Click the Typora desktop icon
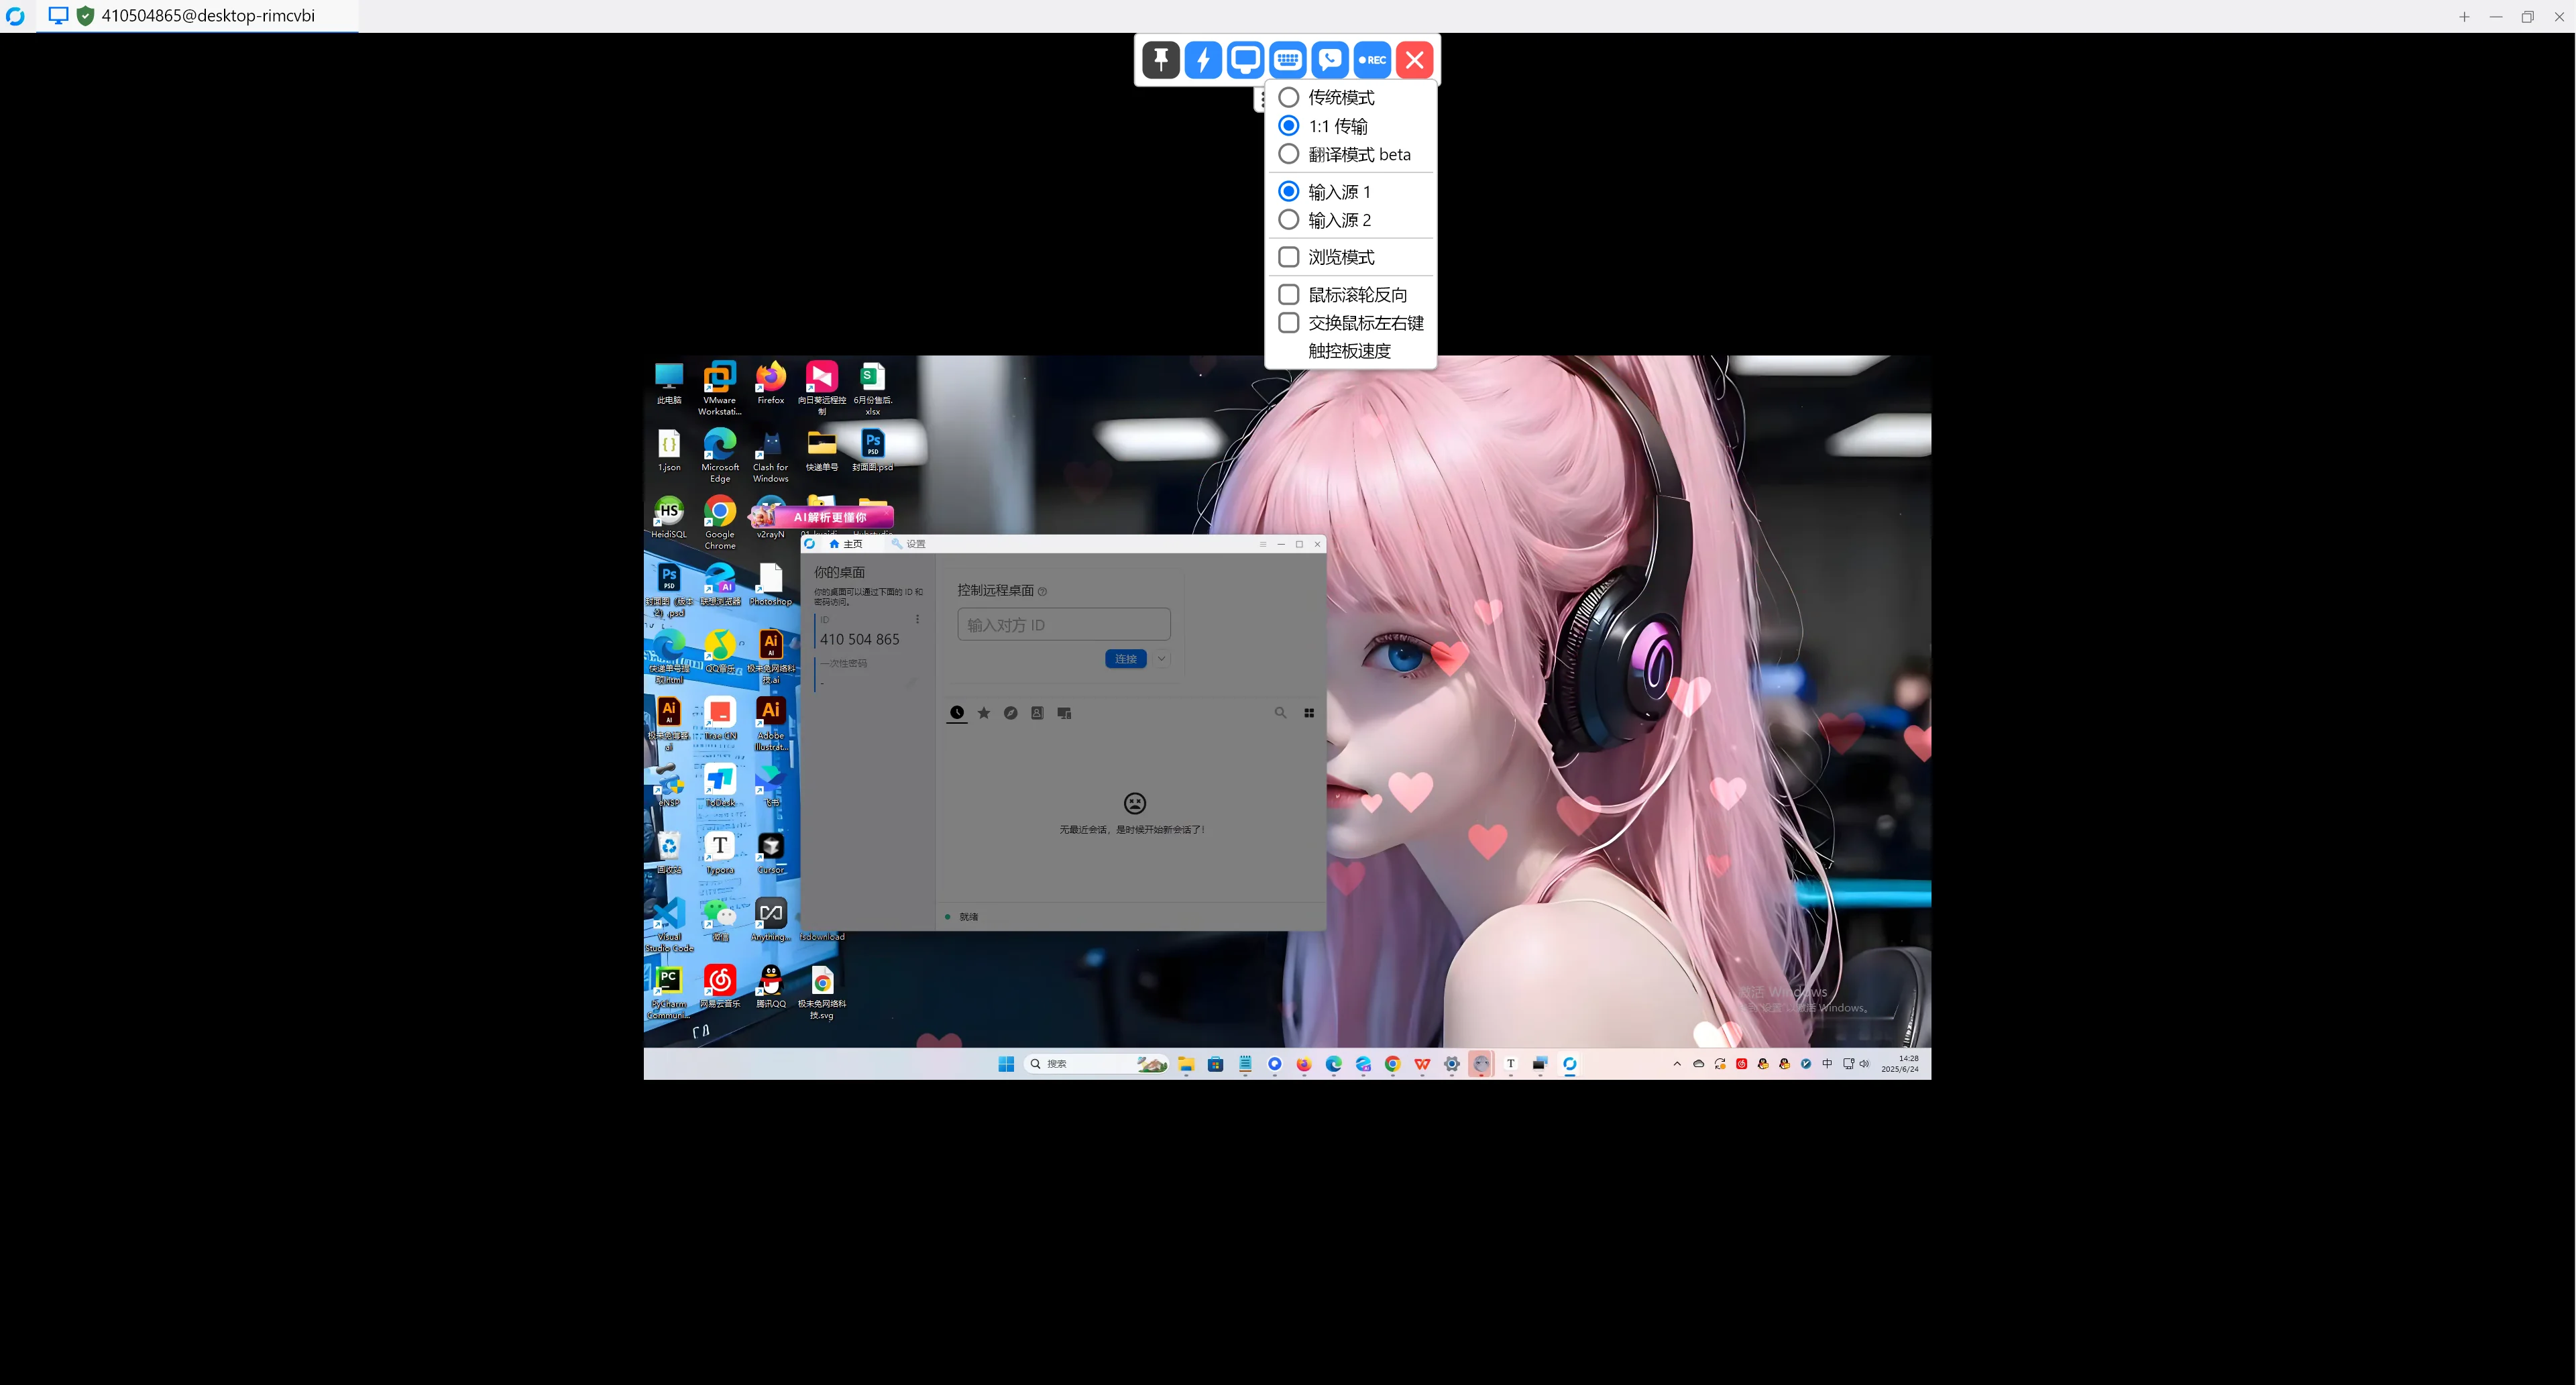 pos(720,853)
